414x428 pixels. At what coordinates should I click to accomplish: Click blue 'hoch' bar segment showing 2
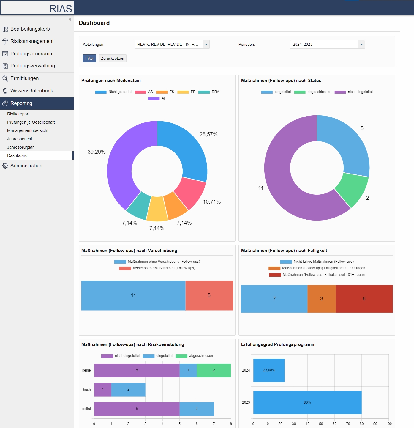[128, 390]
